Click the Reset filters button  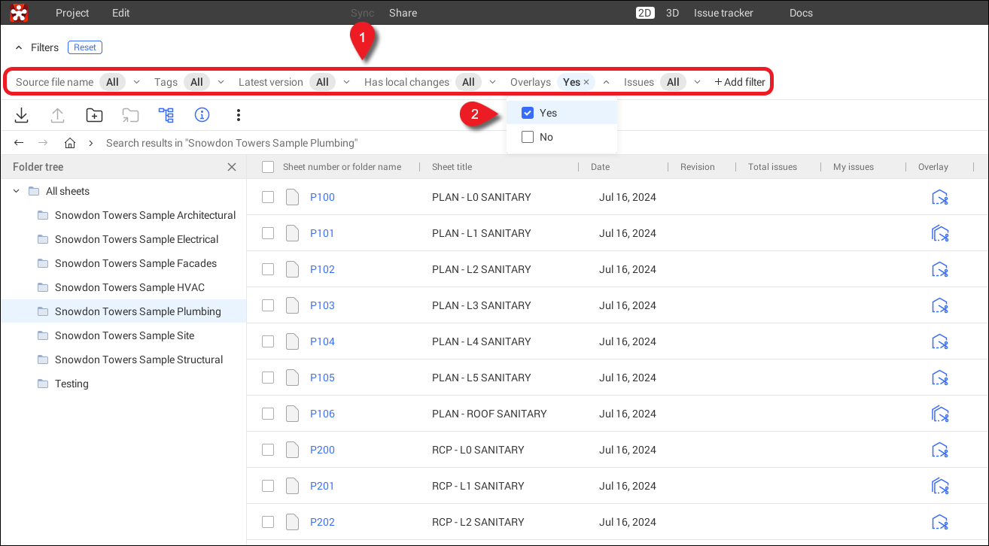[84, 47]
